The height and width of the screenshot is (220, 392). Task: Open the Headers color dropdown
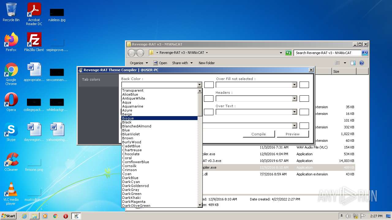294,99
